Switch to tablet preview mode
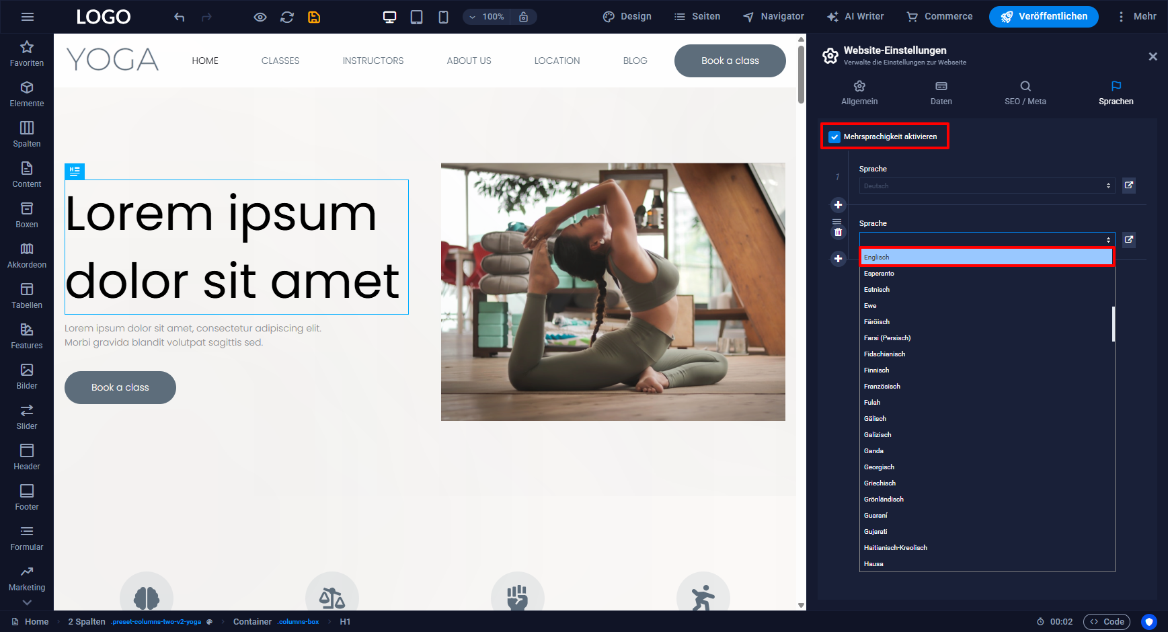This screenshot has width=1168, height=632. (416, 17)
